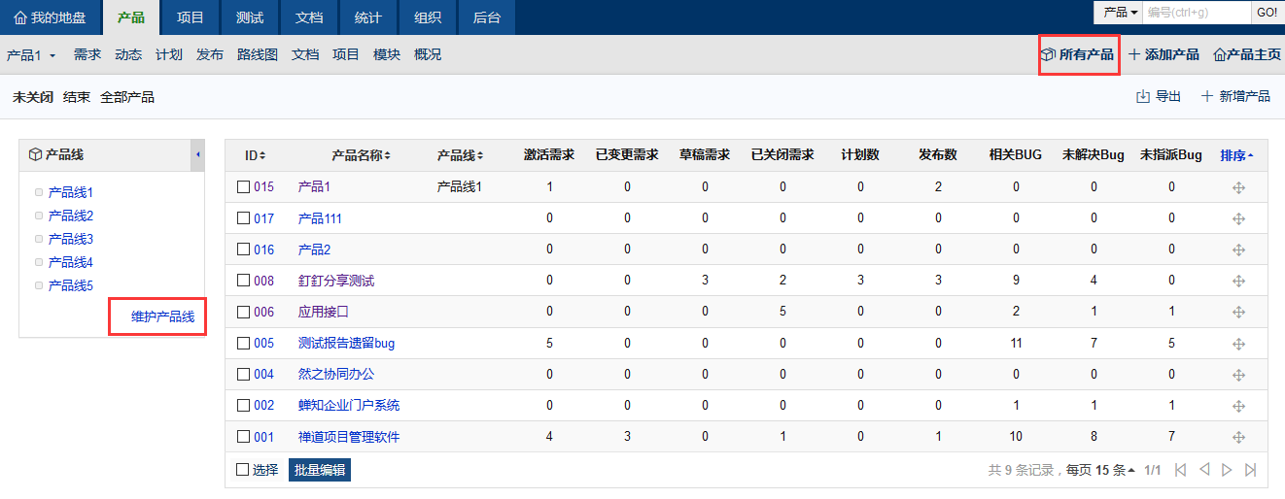Open the 维护产品线 link
The width and height of the screenshot is (1285, 499).
click(162, 316)
